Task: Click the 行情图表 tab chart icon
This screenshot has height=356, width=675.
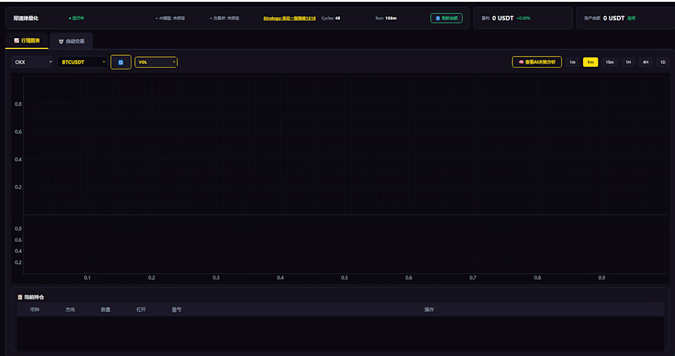Action: pos(17,41)
